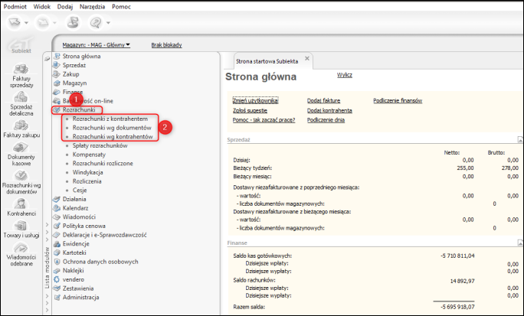Click the Podliczenie finansów link
Screen dimensions: 524x316
coord(398,100)
